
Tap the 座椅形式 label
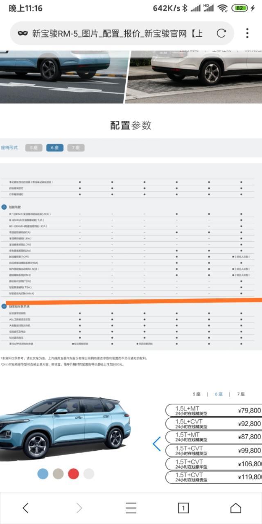(x=9, y=148)
